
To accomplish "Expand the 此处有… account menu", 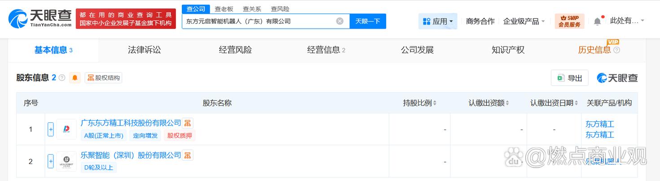I will click(x=627, y=21).
